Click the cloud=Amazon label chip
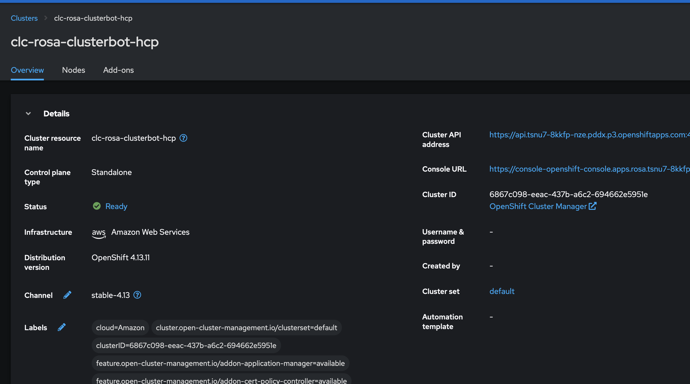Viewport: 690px width, 384px height. (120, 328)
